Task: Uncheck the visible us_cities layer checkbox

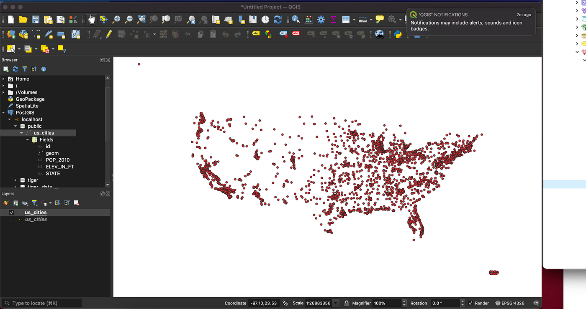Action: point(12,213)
